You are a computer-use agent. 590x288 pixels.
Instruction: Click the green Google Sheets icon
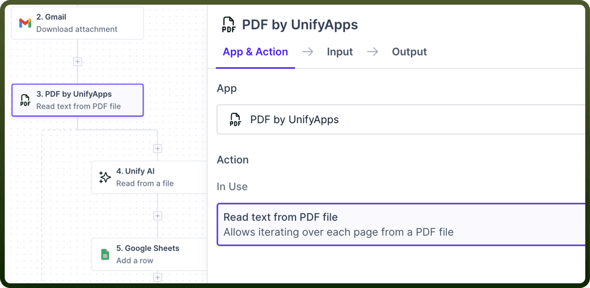[x=105, y=254]
